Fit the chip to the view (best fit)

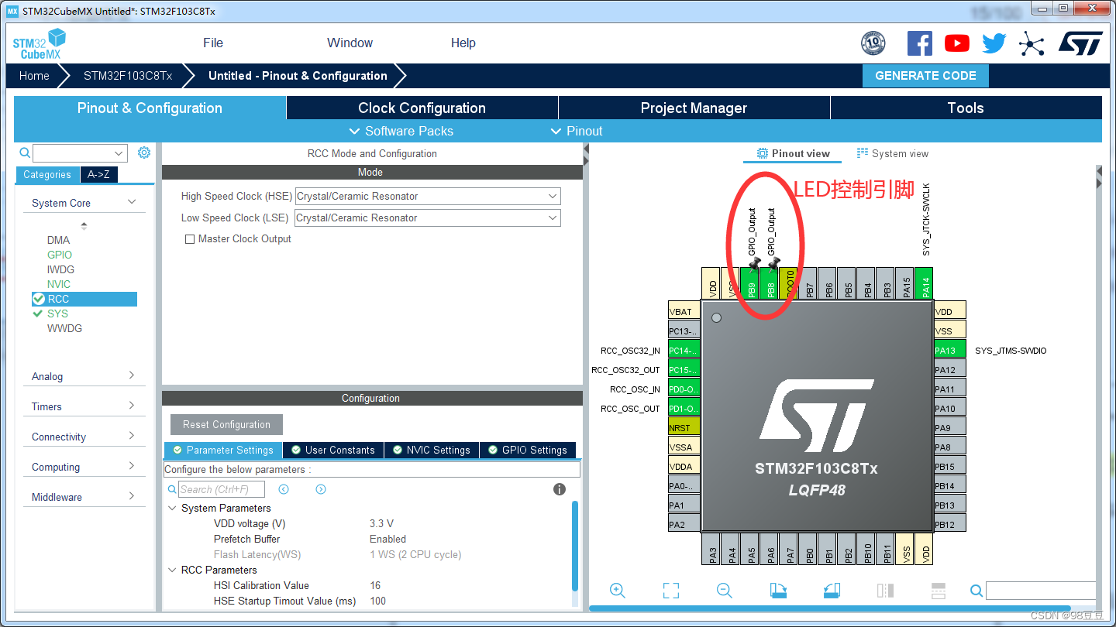click(671, 591)
